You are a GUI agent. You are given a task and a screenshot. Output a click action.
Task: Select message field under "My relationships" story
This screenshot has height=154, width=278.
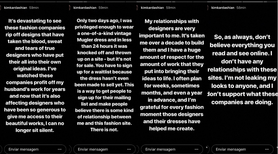coord(172,149)
